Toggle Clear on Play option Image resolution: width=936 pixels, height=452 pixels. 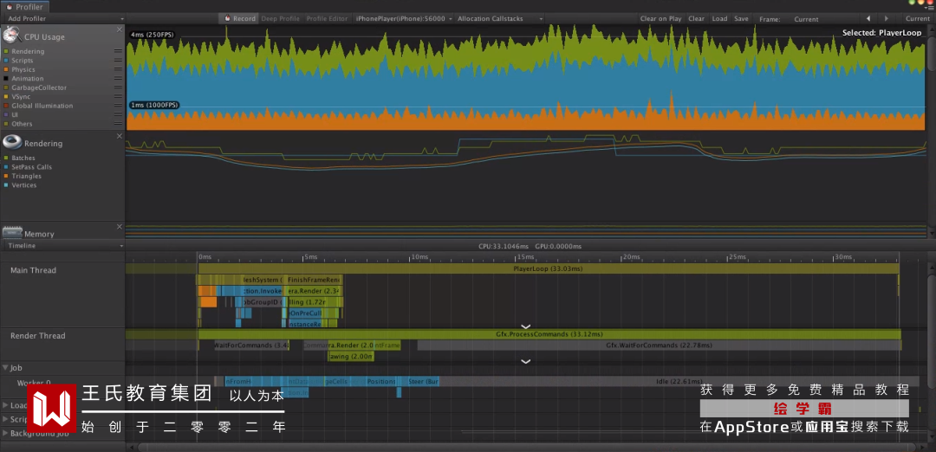[x=660, y=18]
